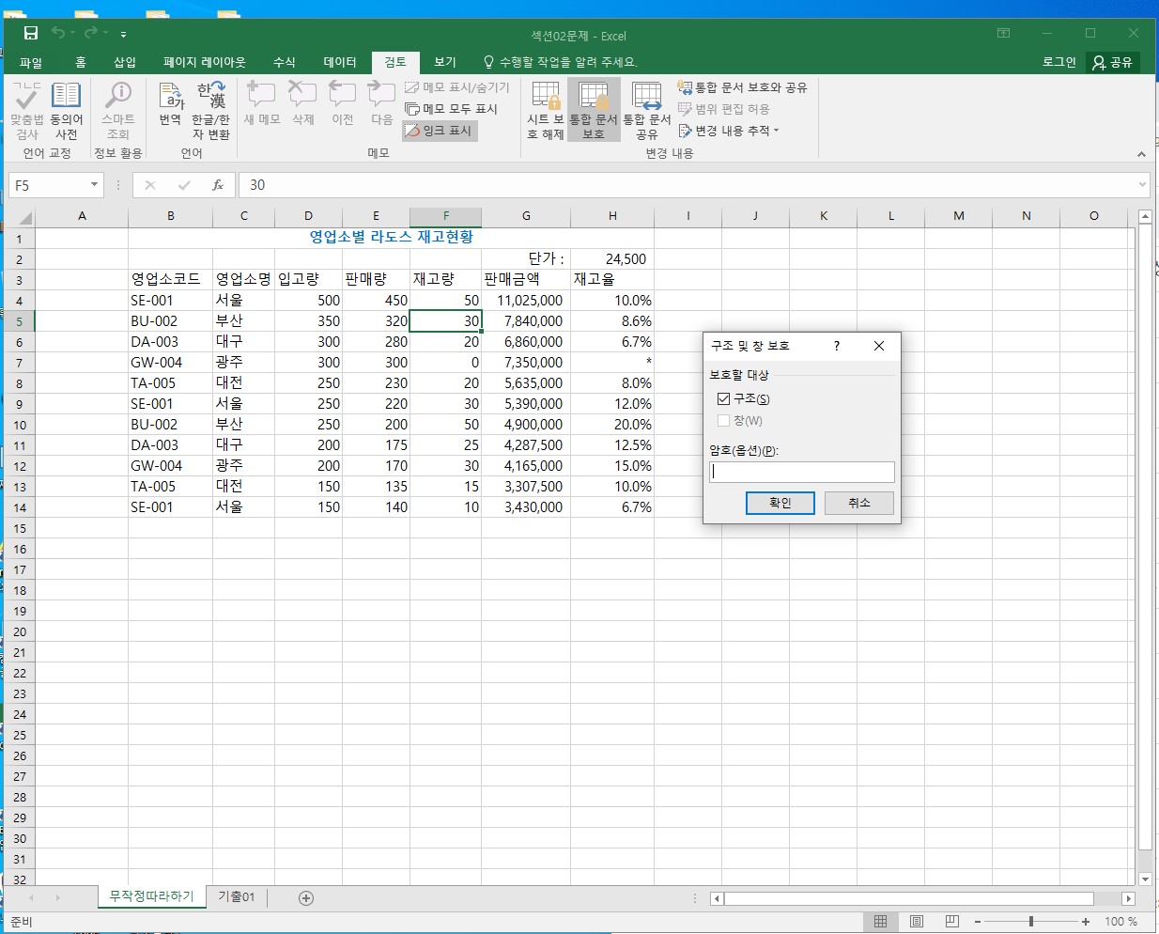Add a new sheet with the plus icon
Screen dimensions: 1159x934
[306, 898]
